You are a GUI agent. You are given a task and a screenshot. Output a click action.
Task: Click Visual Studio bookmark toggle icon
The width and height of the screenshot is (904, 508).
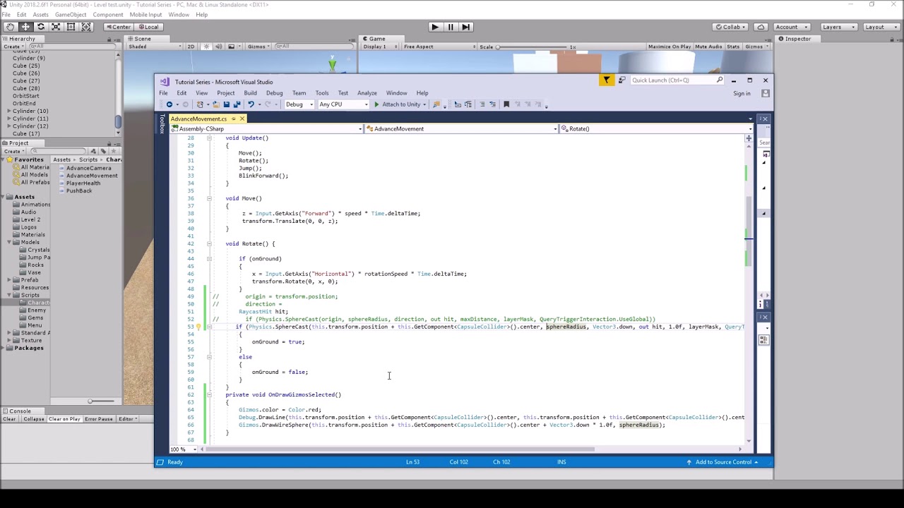[x=506, y=104]
